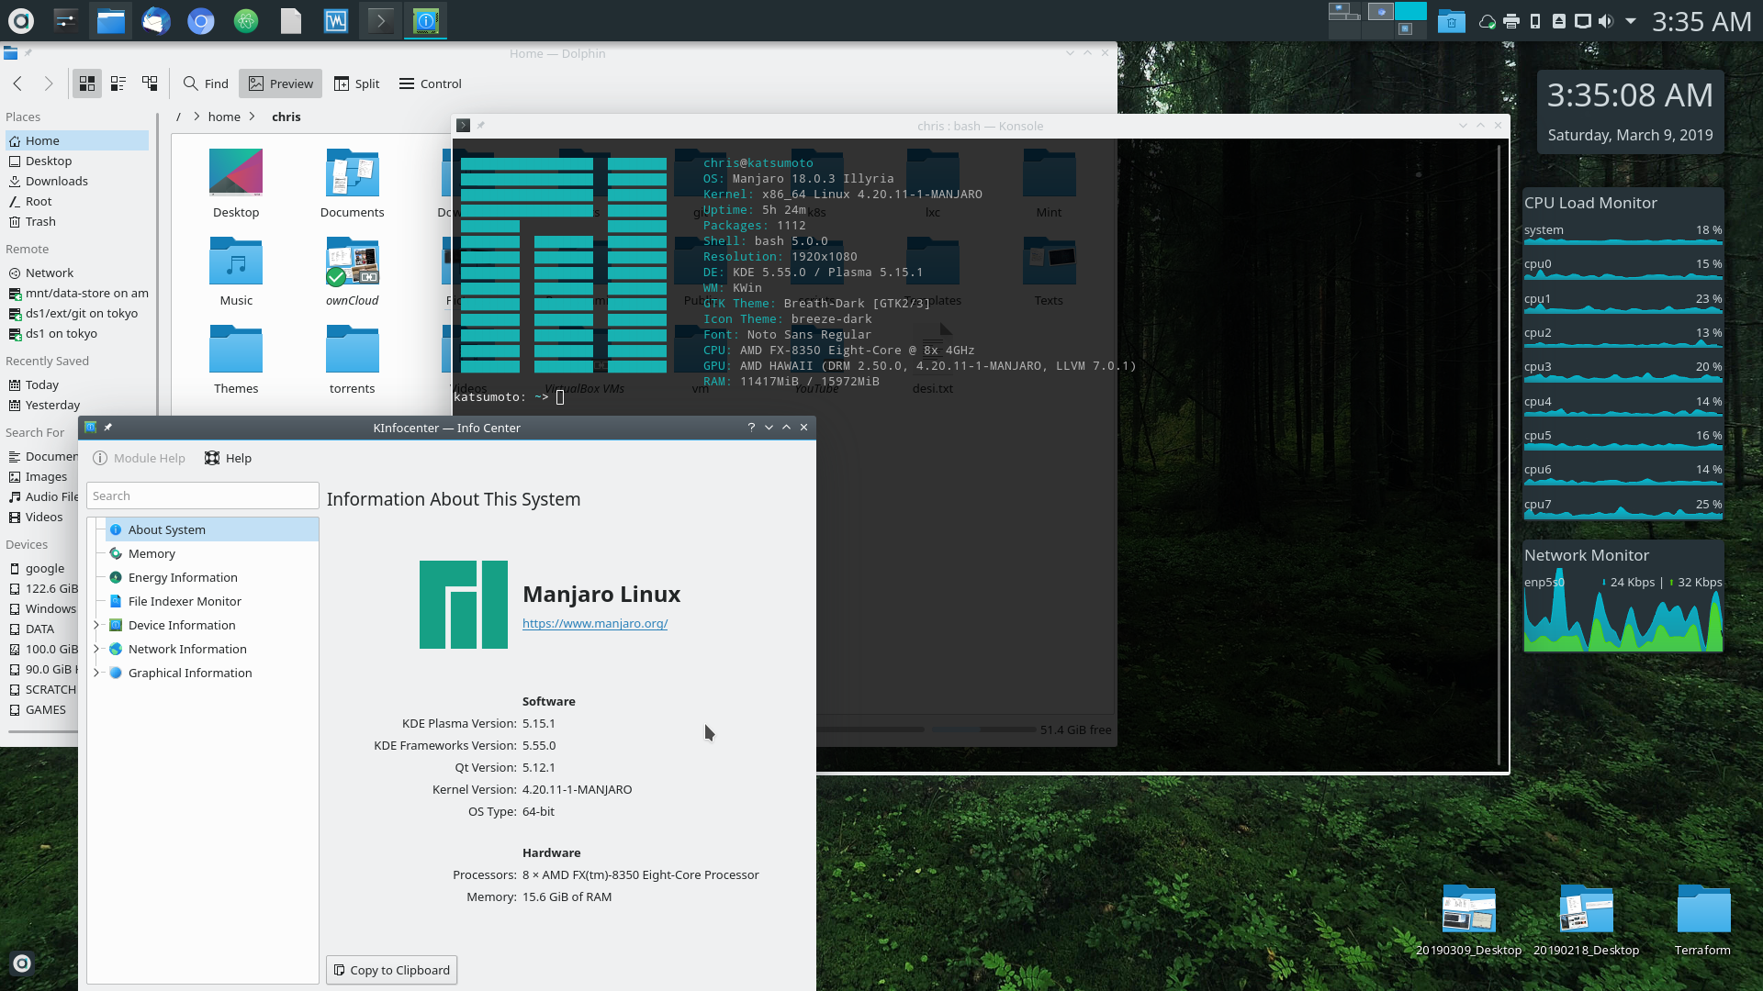The width and height of the screenshot is (1763, 991).
Task: Go forward in Dolphin navigation
Action: (x=49, y=84)
